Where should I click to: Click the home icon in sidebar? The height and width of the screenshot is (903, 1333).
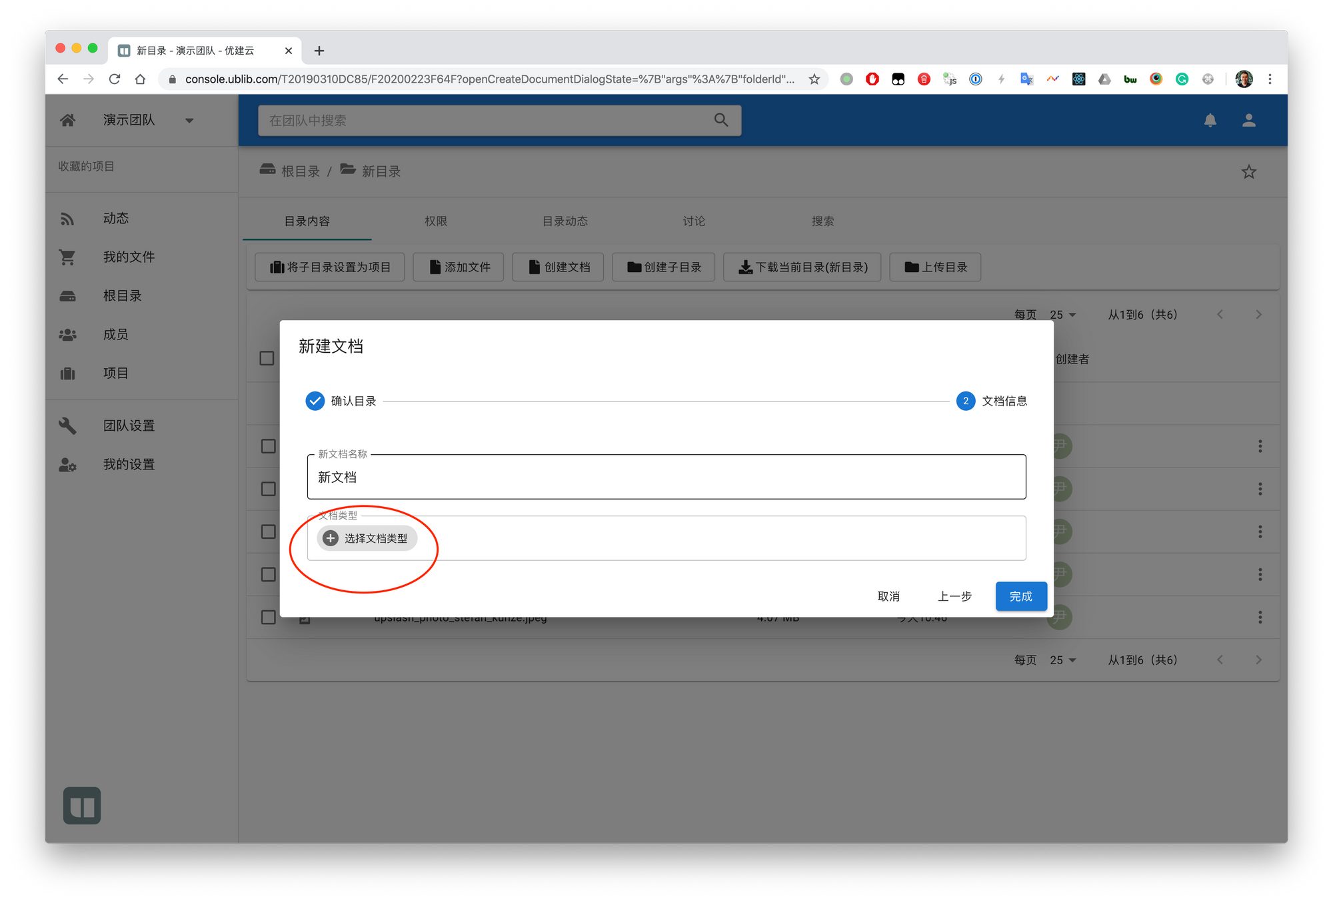click(67, 120)
